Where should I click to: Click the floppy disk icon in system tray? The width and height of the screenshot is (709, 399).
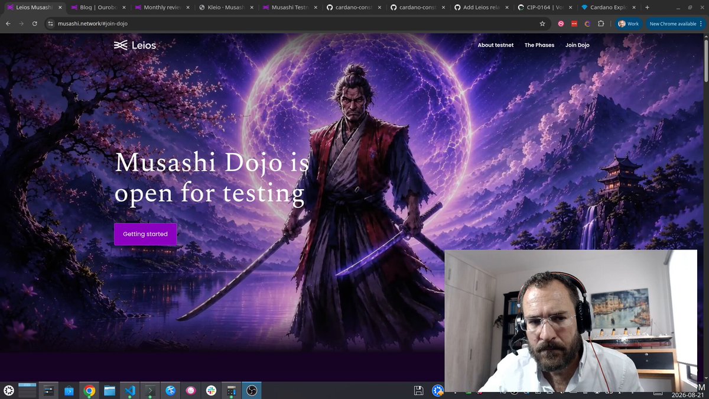tap(418, 390)
